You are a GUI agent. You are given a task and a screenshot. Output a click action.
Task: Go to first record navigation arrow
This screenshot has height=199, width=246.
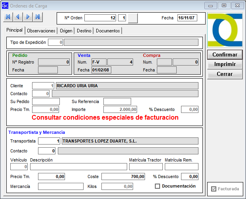coord(8,17)
